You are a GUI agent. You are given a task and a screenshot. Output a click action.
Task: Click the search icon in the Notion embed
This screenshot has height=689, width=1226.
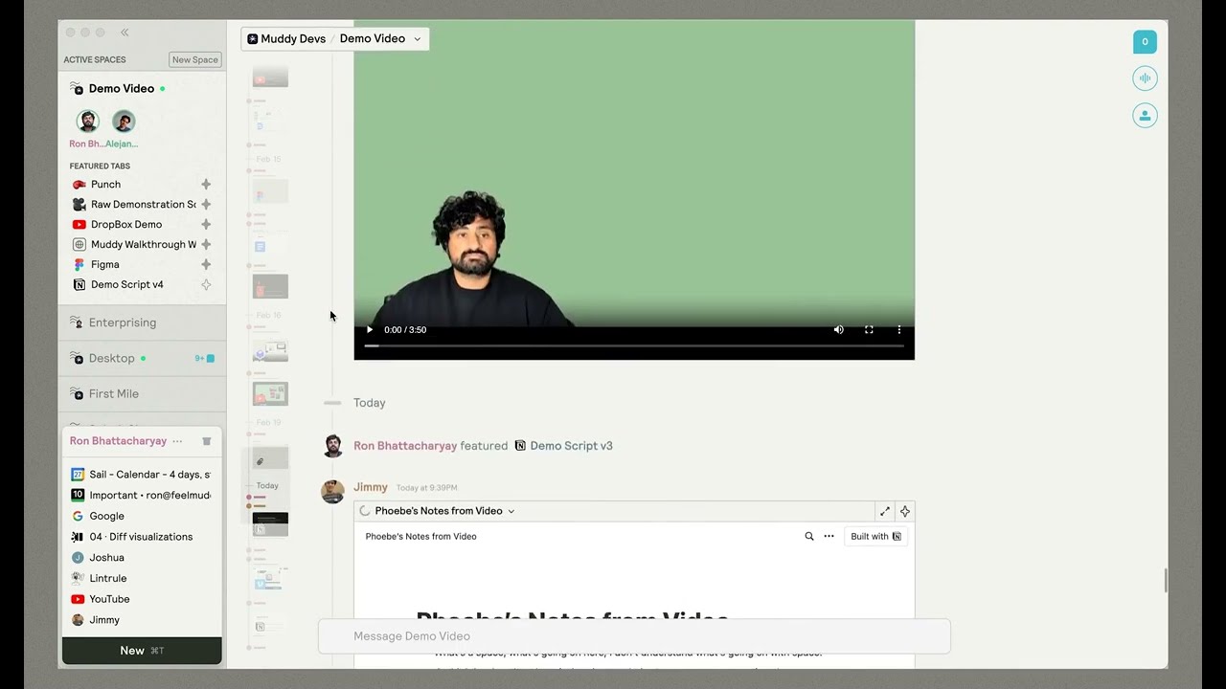pos(809,537)
